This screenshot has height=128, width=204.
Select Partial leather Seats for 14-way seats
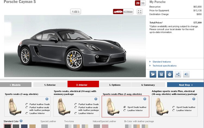click(76, 104)
